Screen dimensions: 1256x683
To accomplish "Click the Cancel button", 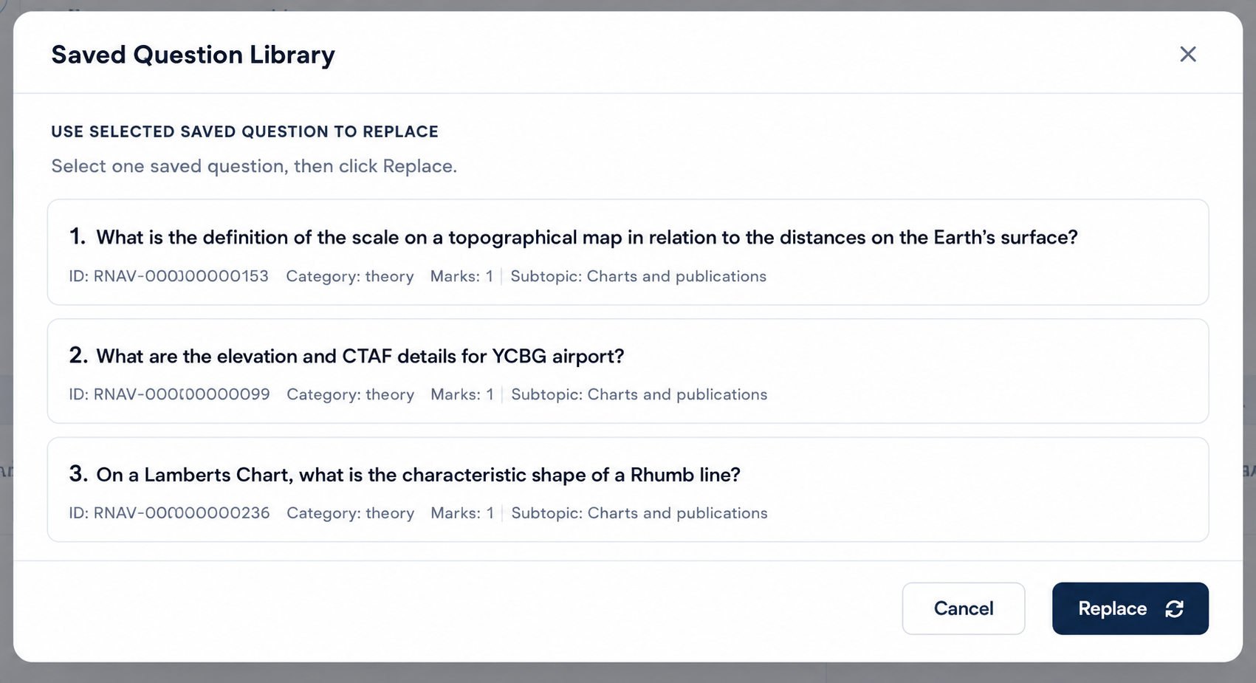I will [963, 608].
